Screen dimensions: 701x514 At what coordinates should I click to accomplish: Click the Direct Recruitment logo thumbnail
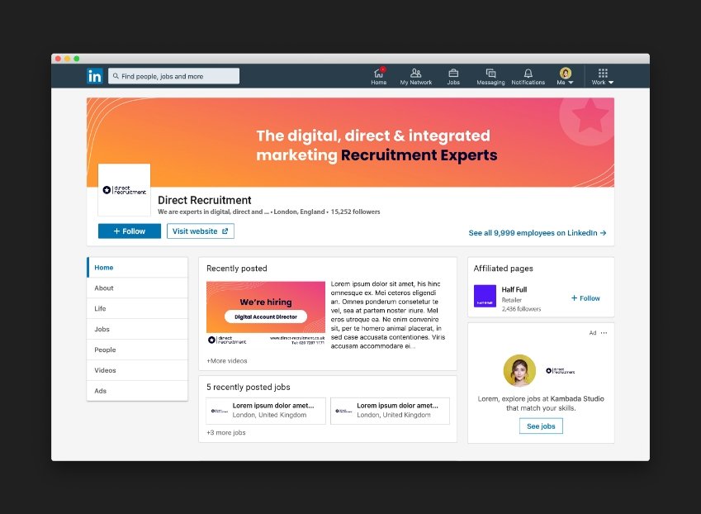click(x=125, y=190)
